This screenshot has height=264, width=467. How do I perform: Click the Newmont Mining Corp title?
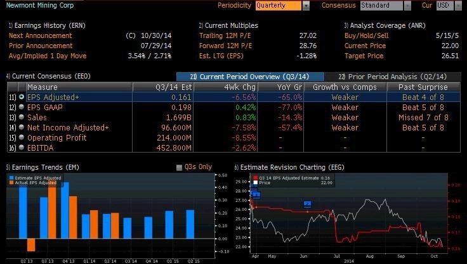click(40, 5)
